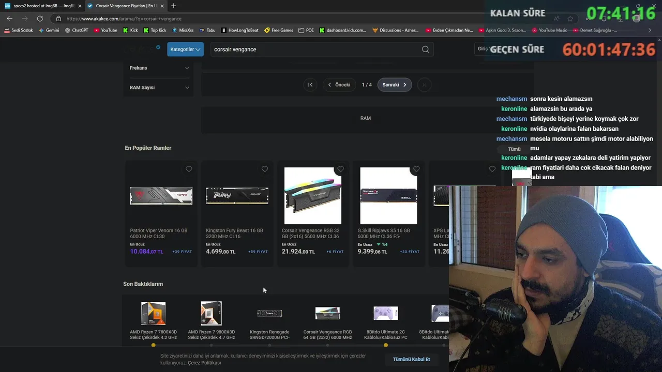Open the Demet Sağıroğlu bookmark

595,30
